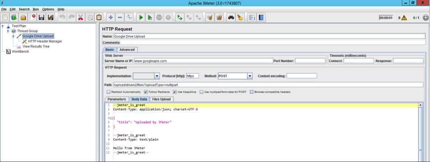Select the Basic tab
Viewport: 430px width, 162px height.
110,50
